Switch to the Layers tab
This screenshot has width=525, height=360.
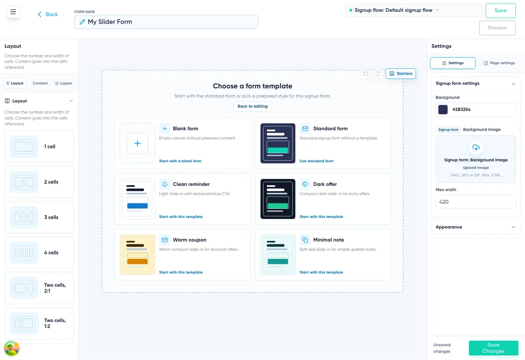(64, 83)
